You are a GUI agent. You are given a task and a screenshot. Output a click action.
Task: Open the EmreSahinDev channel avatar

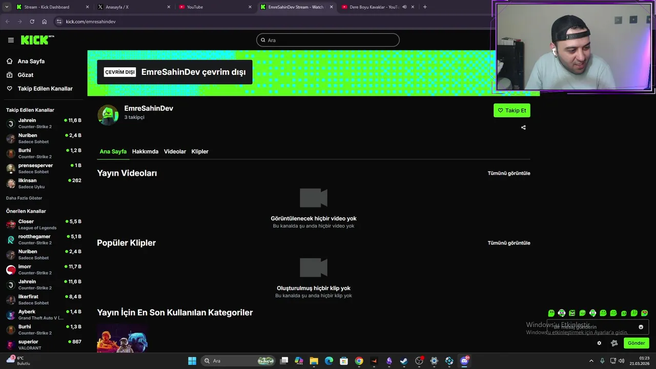[x=108, y=115]
